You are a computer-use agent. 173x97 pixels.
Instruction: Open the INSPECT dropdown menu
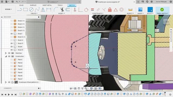(x=130, y=13)
